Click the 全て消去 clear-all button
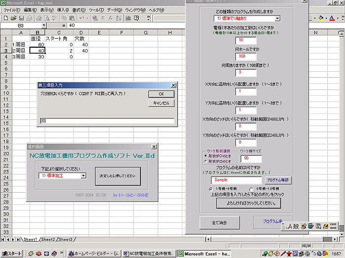This screenshot has height=258, width=345. point(219,223)
